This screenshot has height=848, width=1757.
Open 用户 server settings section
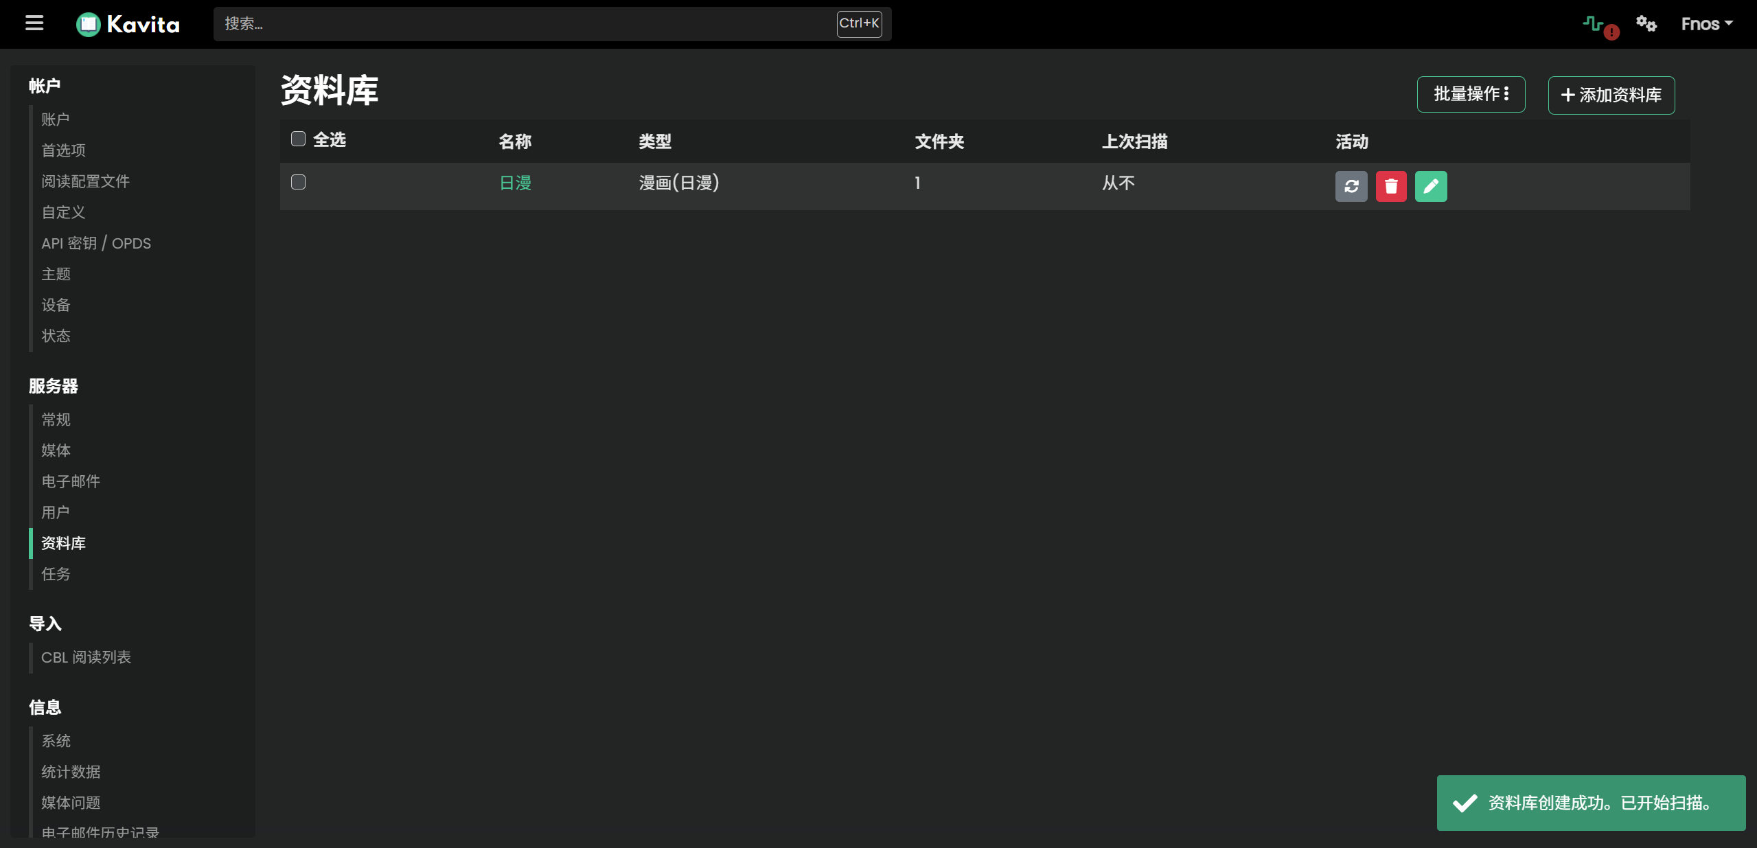point(56,512)
